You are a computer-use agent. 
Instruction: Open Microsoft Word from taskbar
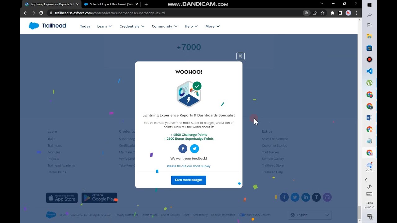tap(369, 118)
